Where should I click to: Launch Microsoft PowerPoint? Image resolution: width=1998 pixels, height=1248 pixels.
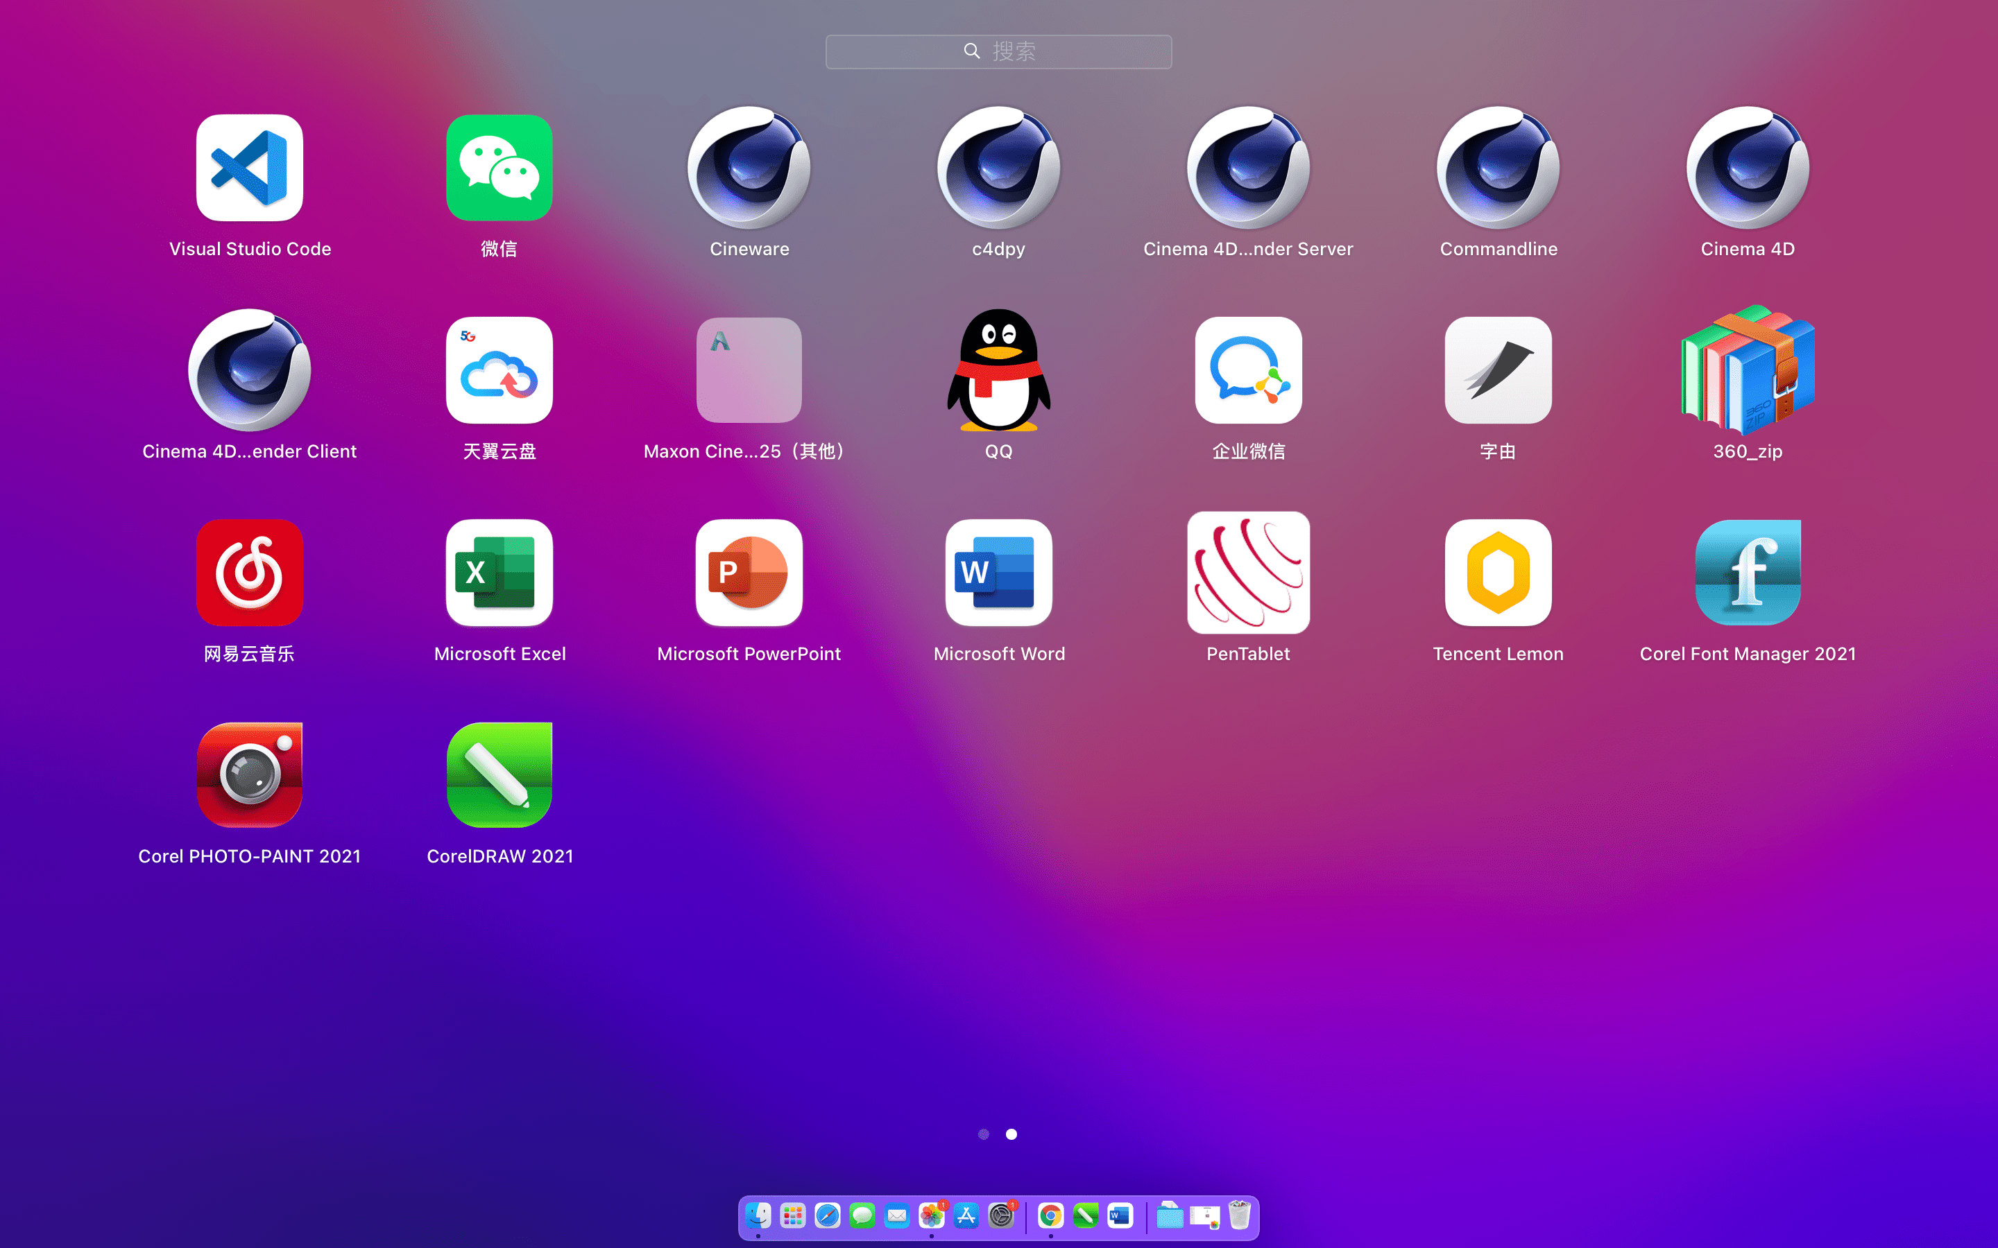click(749, 572)
